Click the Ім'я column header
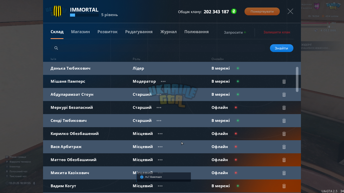Viewport: 344px width, 193px height. (x=53, y=59)
